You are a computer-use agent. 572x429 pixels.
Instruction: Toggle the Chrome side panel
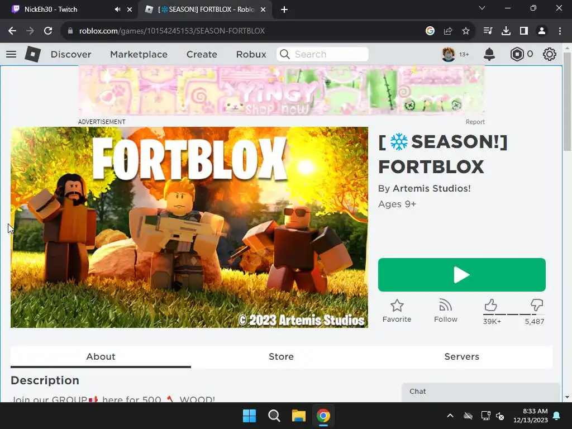[x=524, y=31]
